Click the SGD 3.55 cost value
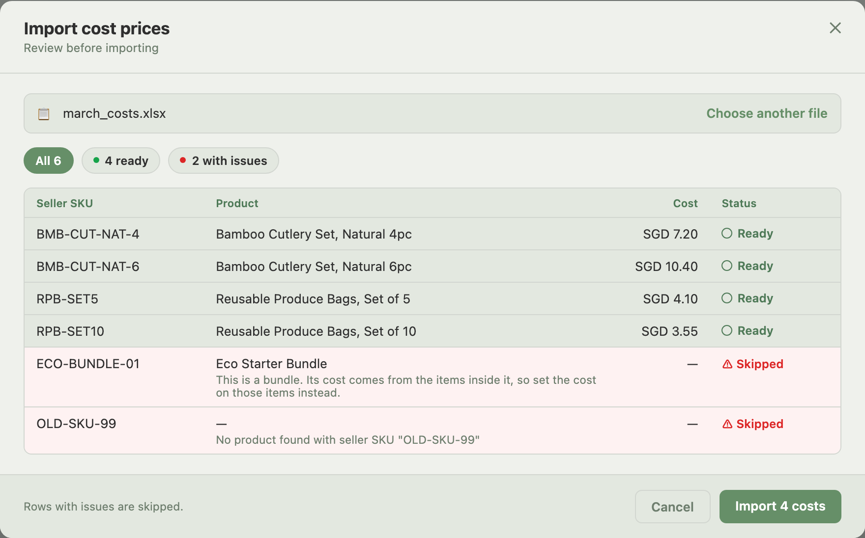 [669, 331]
